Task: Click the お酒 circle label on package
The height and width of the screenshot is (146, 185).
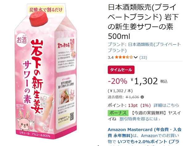Action: pos(22,40)
